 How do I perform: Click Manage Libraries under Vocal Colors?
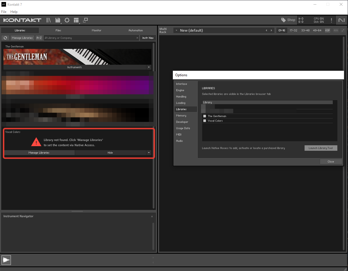pos(39,153)
